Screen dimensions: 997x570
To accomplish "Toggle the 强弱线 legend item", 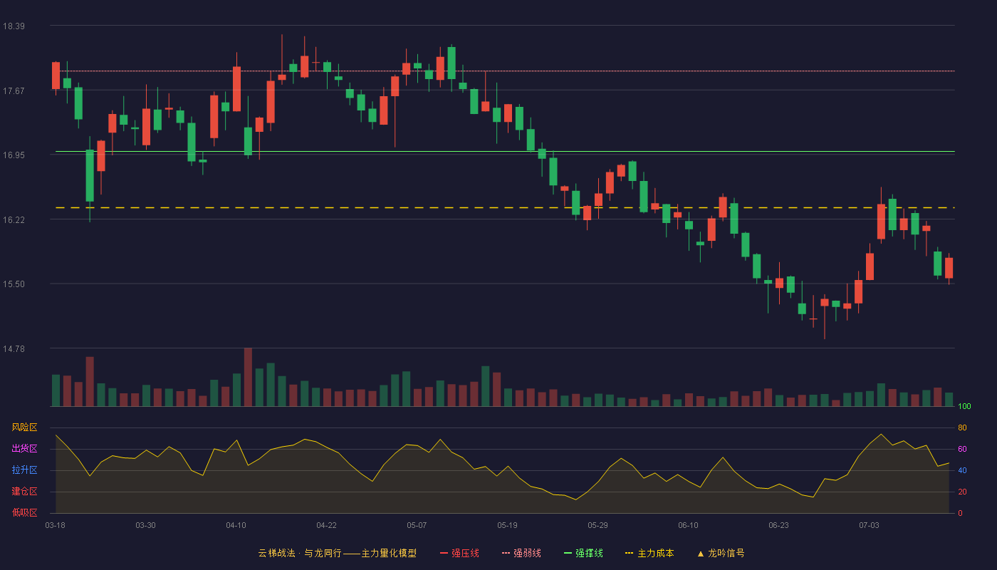I will (521, 553).
